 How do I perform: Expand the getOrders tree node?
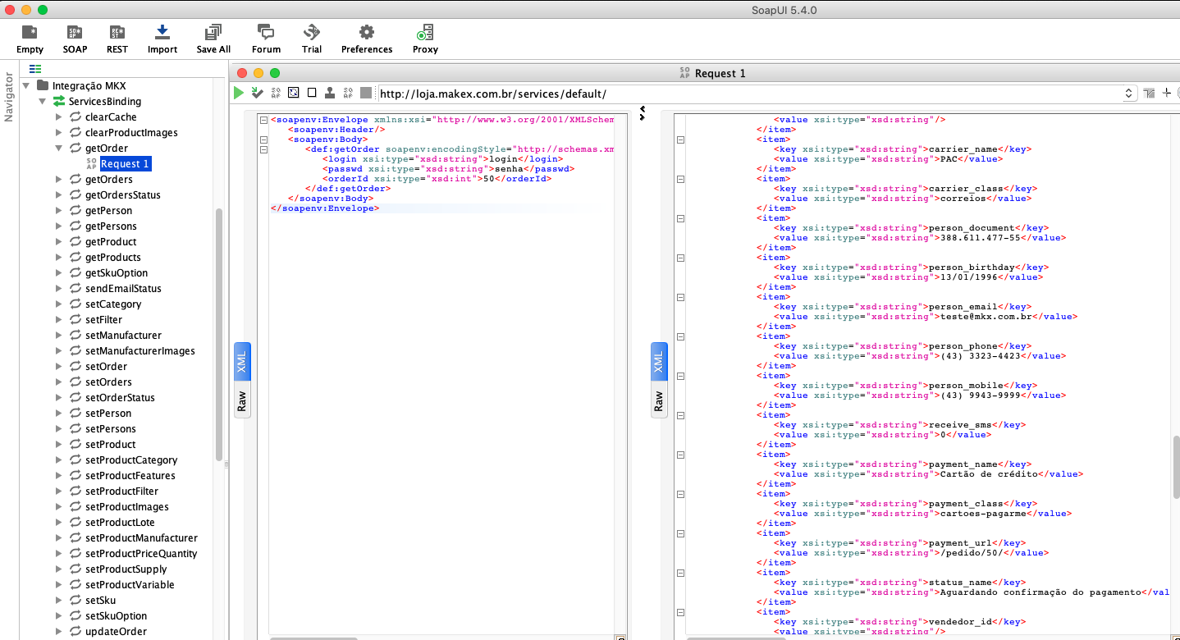(x=58, y=180)
